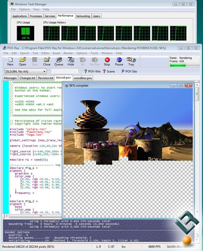Viewport: 203px width, 251px height.
Task: Click the 'Ins' status bar indicator
Action: (x=123, y=247)
